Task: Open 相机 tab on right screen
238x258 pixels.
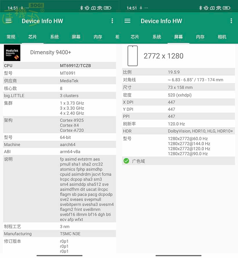Action: coord(222,37)
